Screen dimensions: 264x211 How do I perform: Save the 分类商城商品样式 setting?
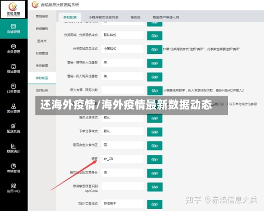click(x=155, y=50)
